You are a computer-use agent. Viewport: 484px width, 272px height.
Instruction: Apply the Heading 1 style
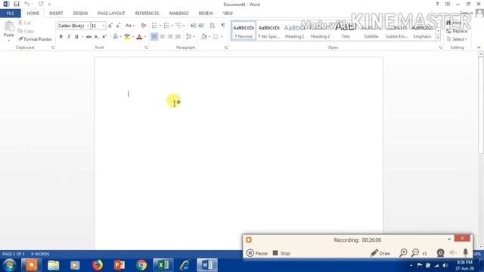(294, 31)
